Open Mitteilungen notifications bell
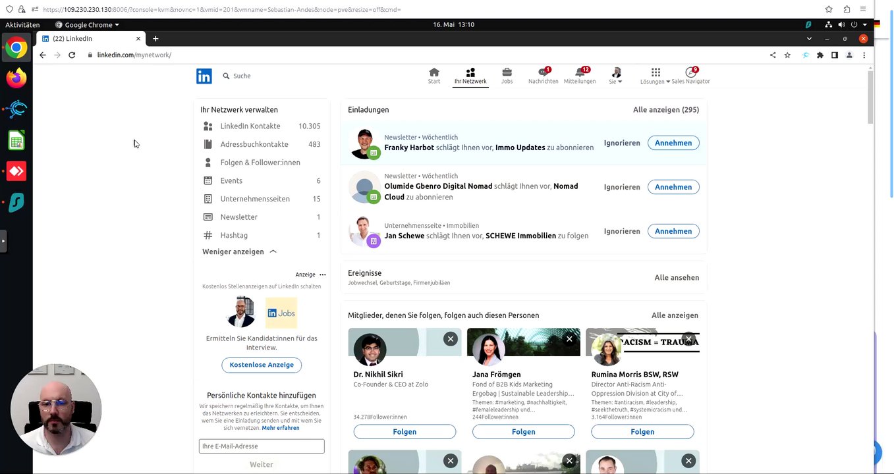The image size is (894, 474). (580, 76)
